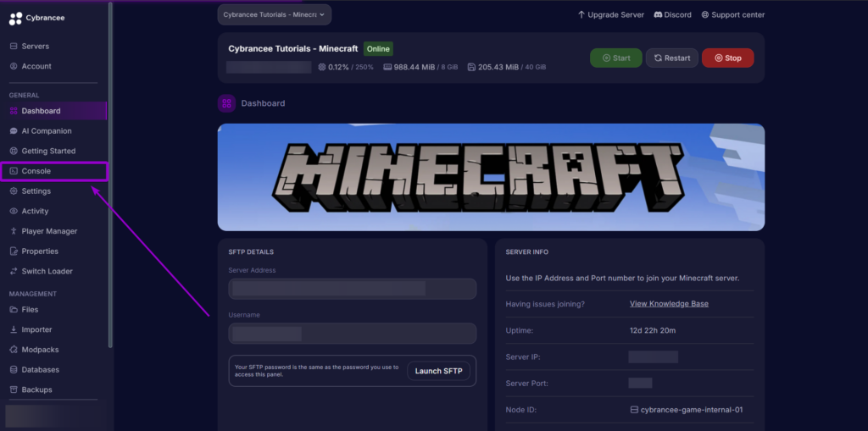The image size is (868, 431).
Task: Click the 205.43 MiB disk value
Action: pyautogui.click(x=498, y=67)
